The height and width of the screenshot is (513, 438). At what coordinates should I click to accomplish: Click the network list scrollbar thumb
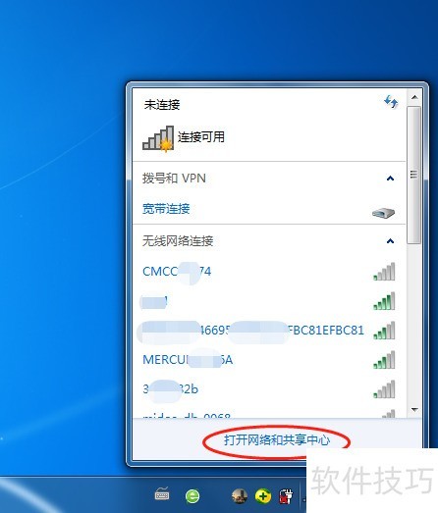[414, 175]
